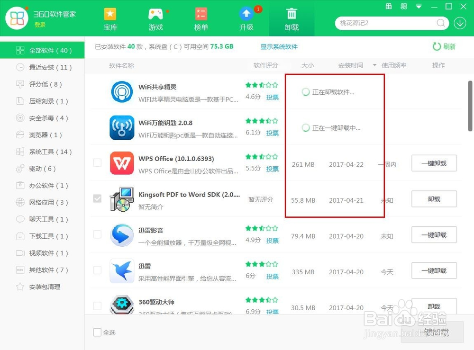The height and width of the screenshot is (350, 474).
Task: Sort by 安装时间 dropdown arrow
Action: (374, 65)
